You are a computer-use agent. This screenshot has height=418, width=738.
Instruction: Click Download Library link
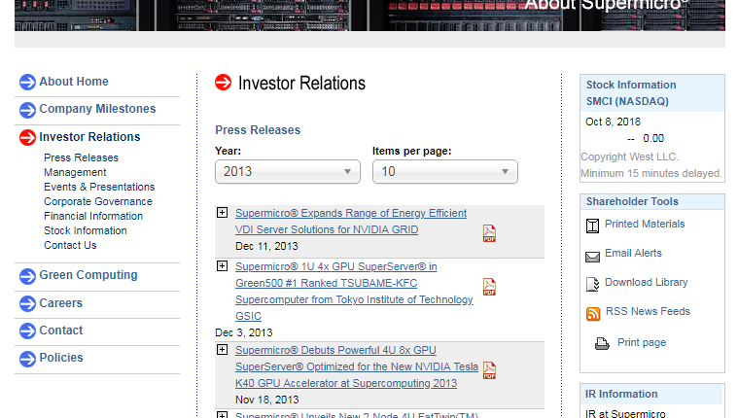click(647, 283)
